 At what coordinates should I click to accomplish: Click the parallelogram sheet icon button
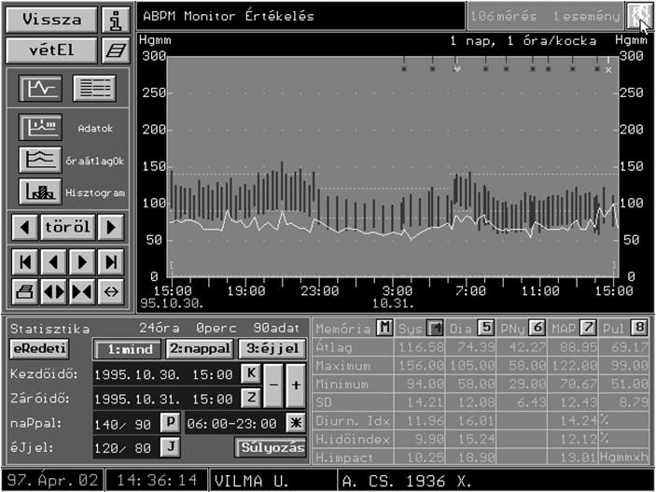(x=116, y=50)
